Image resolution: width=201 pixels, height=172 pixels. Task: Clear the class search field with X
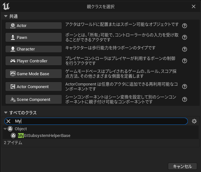click(8, 121)
